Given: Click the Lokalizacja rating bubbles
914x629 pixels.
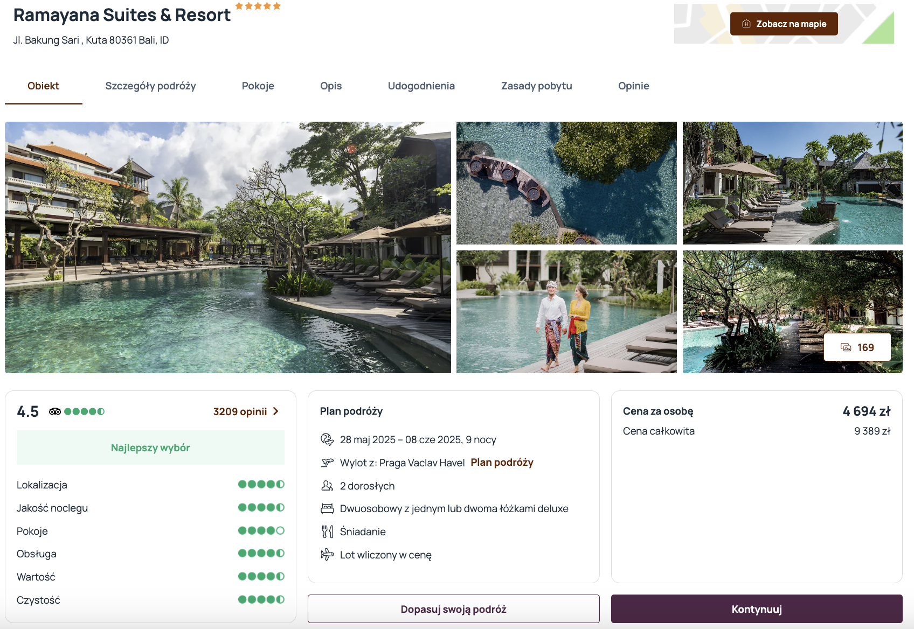Looking at the screenshot, I should point(261,484).
